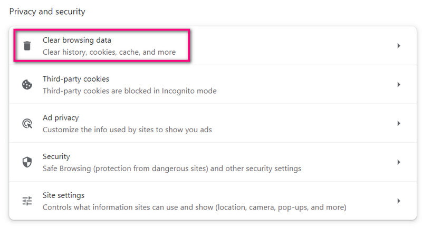Expand the Security row arrow
Viewport: 422px width, 228px height.
pos(399,162)
